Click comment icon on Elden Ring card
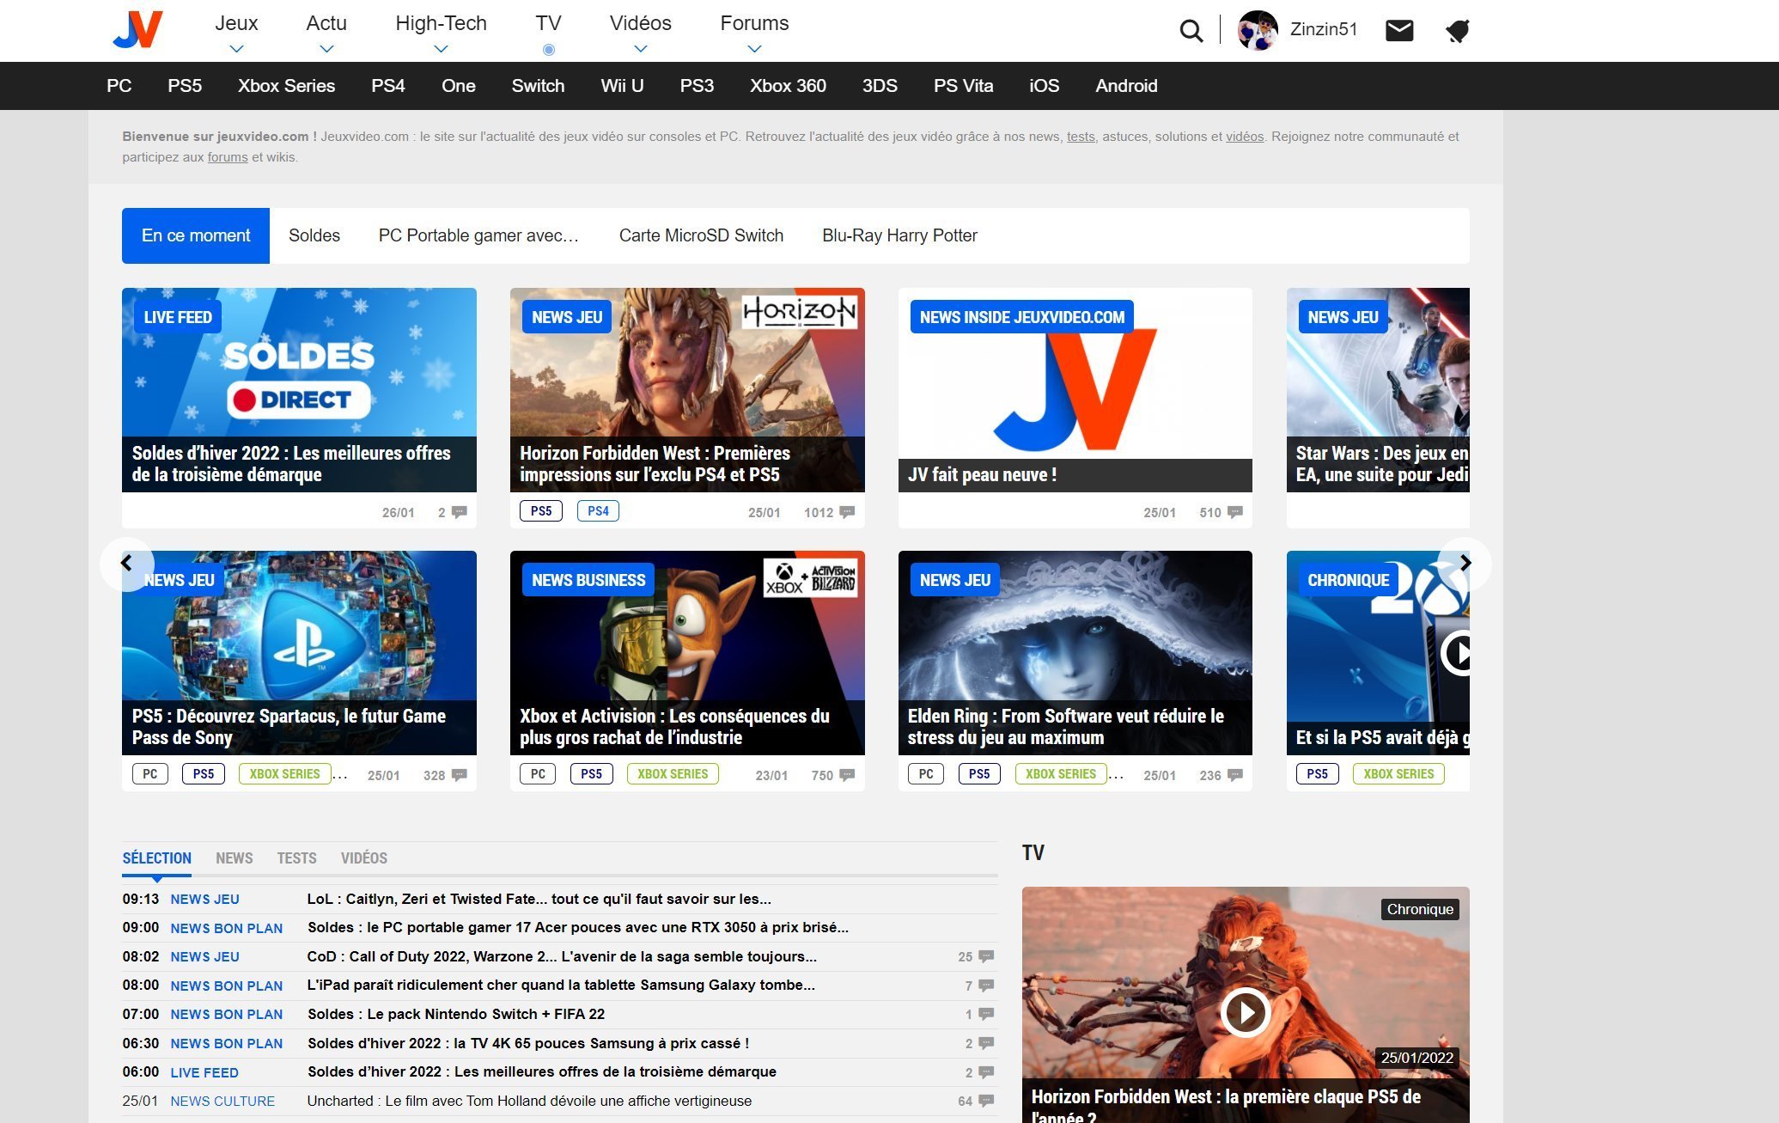 (x=1235, y=775)
